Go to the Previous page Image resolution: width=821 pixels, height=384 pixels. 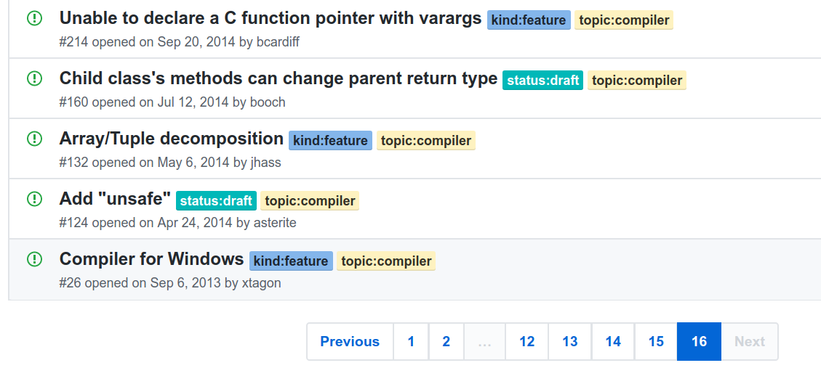click(350, 341)
